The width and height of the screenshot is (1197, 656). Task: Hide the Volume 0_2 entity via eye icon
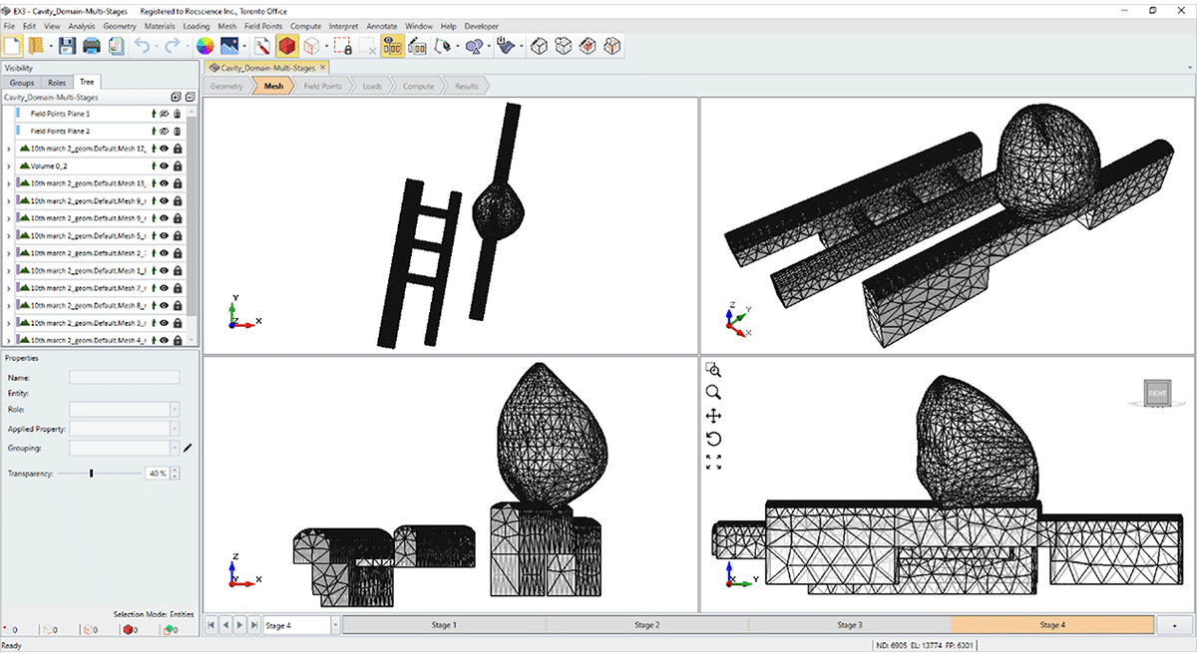[165, 165]
